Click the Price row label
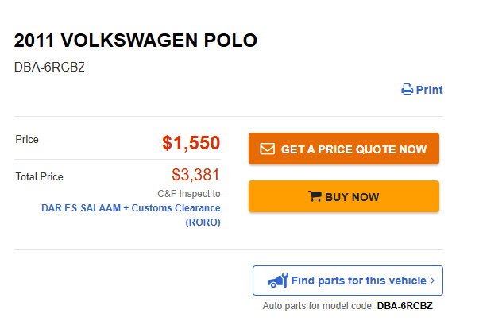 [x=27, y=140]
